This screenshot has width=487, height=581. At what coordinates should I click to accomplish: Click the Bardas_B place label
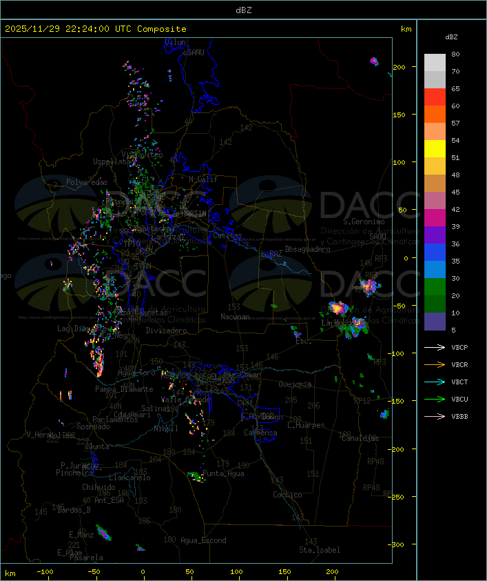click(x=74, y=510)
